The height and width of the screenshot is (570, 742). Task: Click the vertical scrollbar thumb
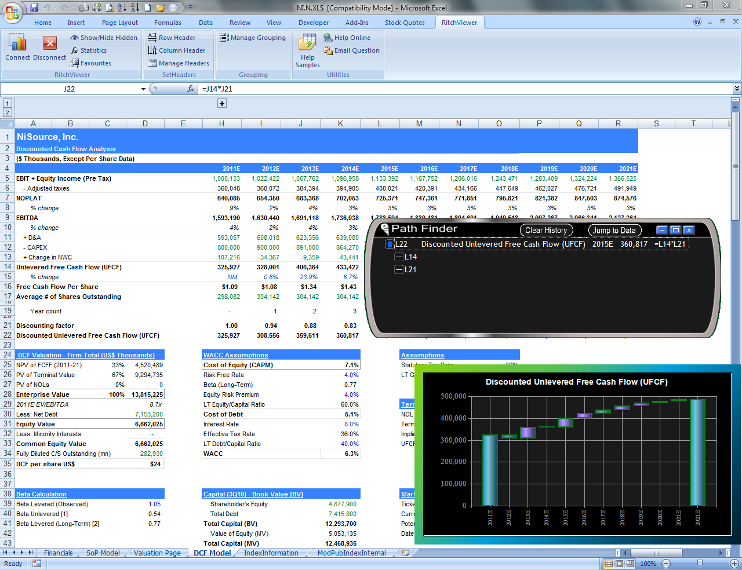736,165
